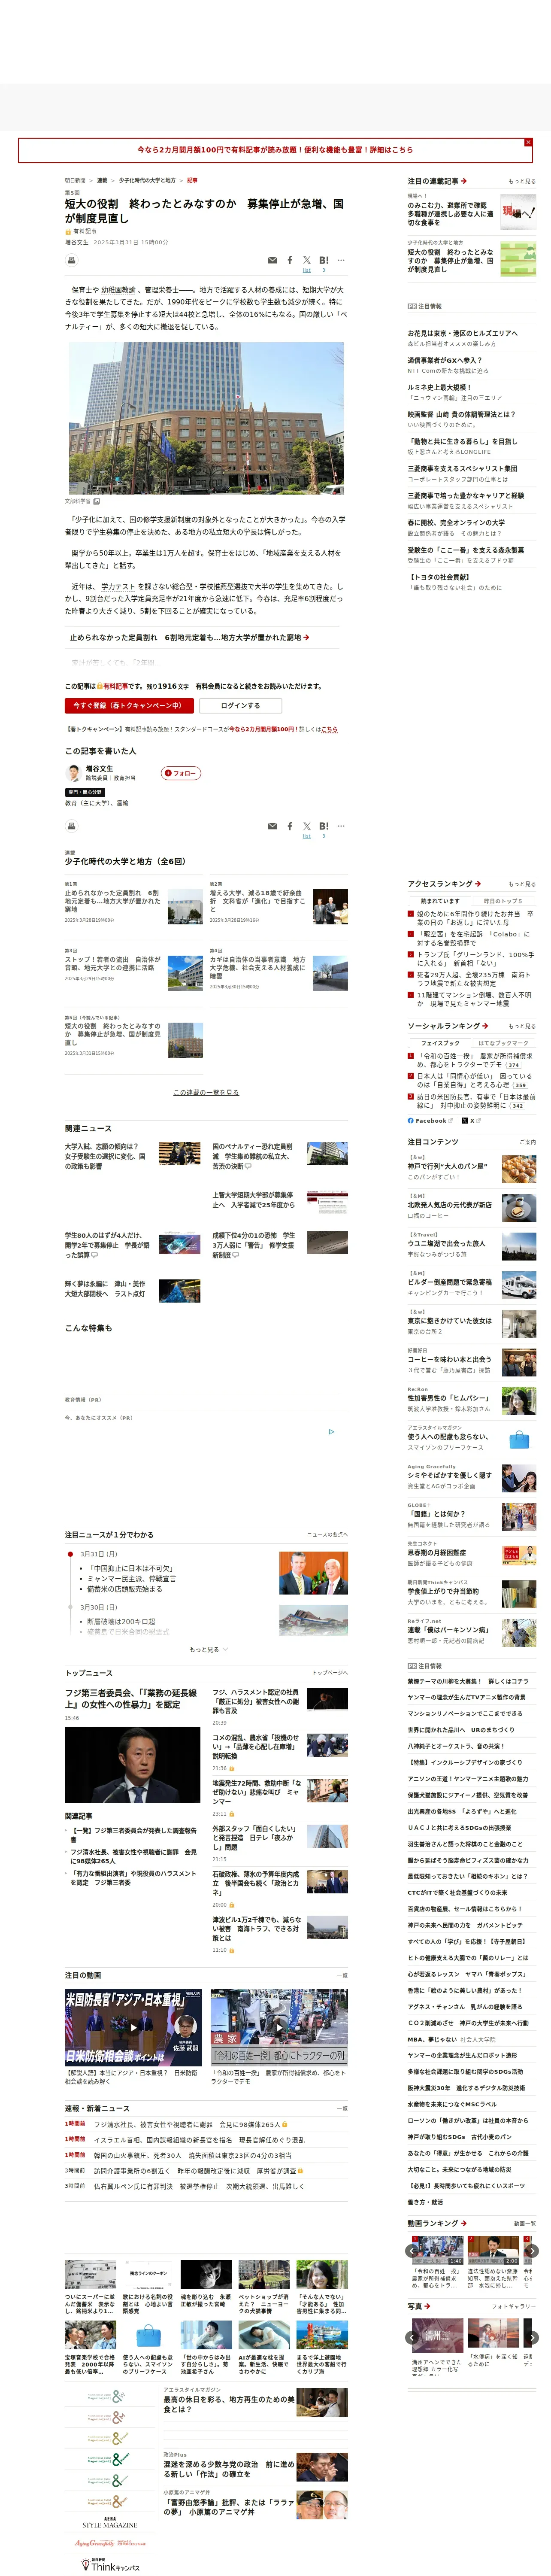Click AdChoices icon in recommendation ad
551x2576 pixels.
332,1432
